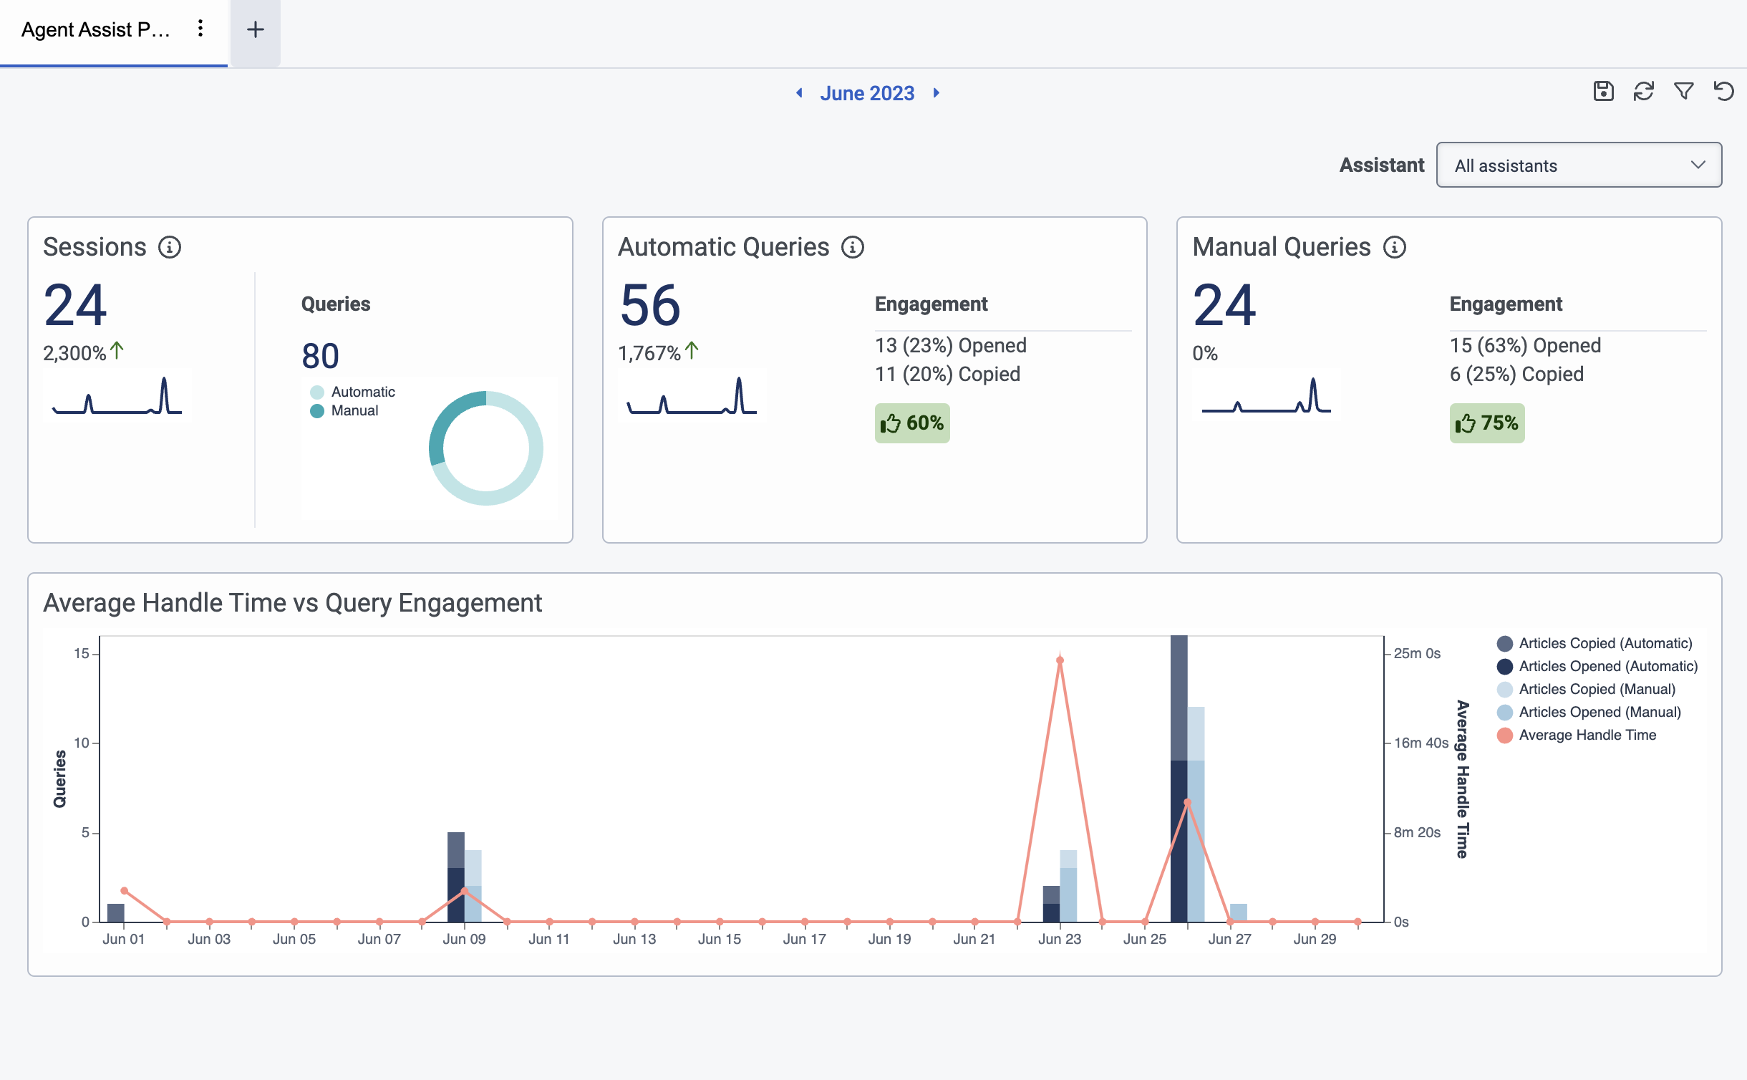Click the Sessions info icon
This screenshot has height=1080, width=1747.
(169, 247)
